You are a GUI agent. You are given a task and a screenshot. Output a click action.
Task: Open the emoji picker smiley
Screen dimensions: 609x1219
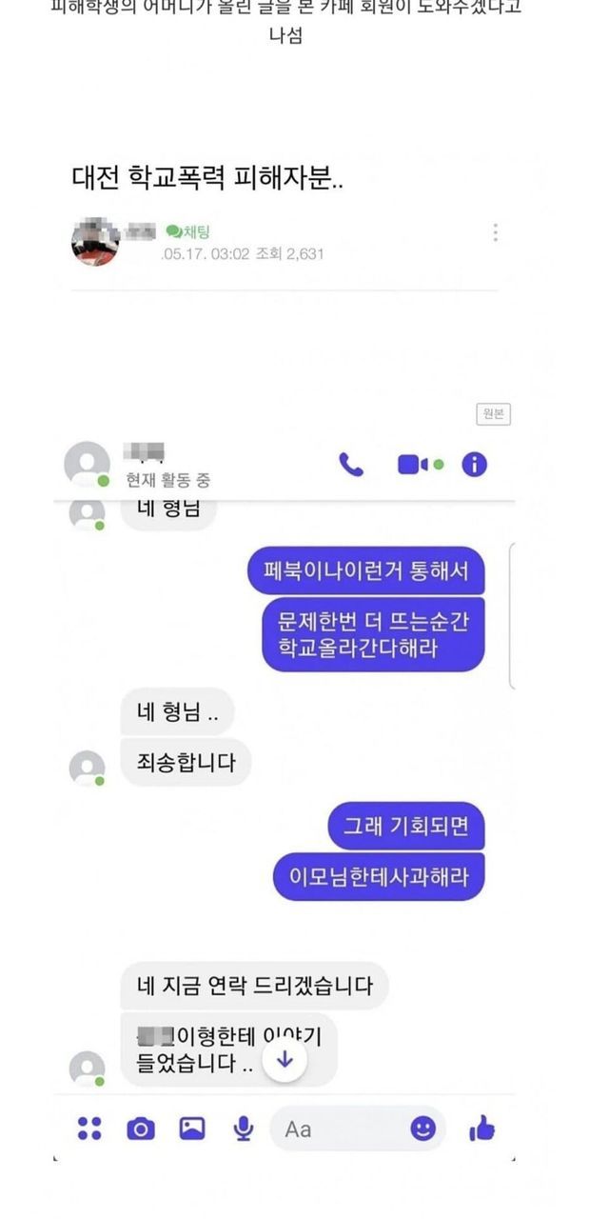click(423, 1129)
